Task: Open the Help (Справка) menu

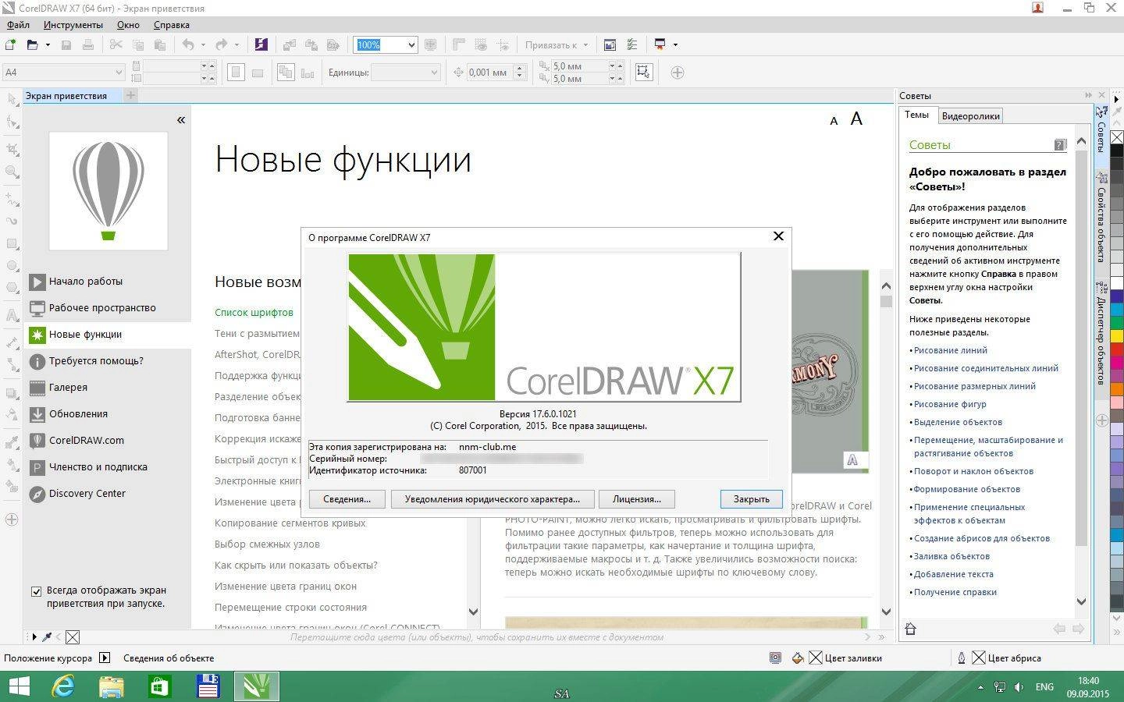Action: 172,24
